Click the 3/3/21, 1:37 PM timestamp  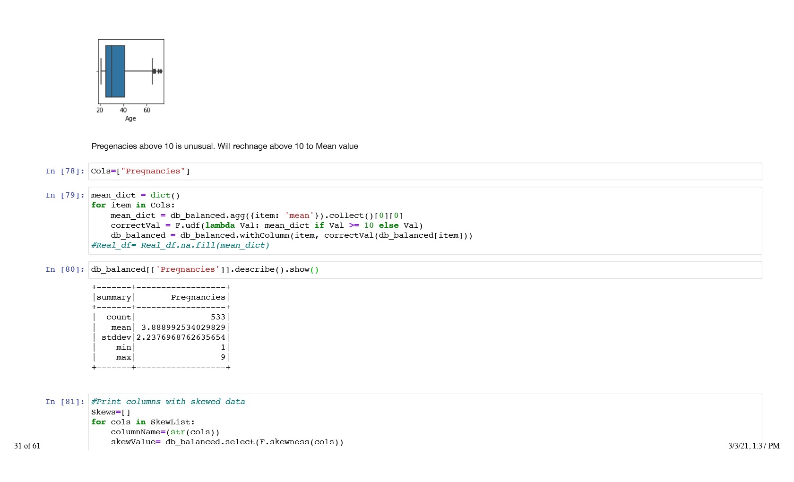click(x=754, y=446)
